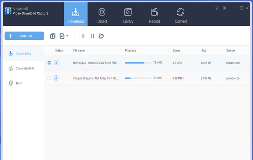Click youtube.com source in Miley Cyrus row
This screenshot has height=160, width=253.
point(233,63)
